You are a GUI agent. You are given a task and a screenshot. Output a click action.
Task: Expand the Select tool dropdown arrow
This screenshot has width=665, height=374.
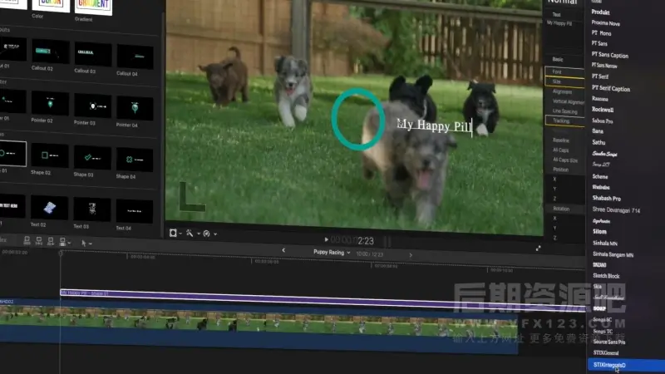(x=91, y=244)
